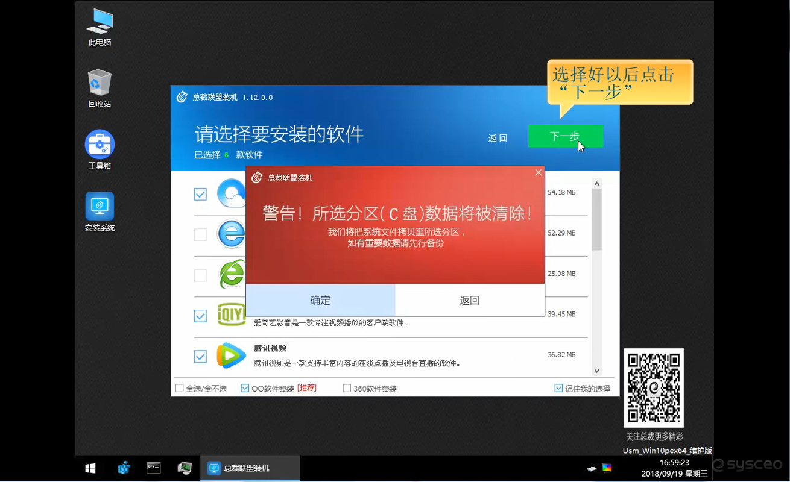
Task: Click the cloud browser software icon
Action: tap(231, 193)
